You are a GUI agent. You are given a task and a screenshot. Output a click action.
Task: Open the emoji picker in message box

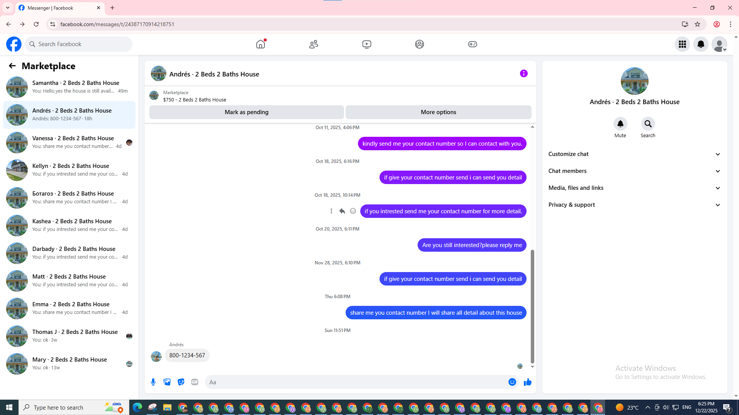click(512, 382)
